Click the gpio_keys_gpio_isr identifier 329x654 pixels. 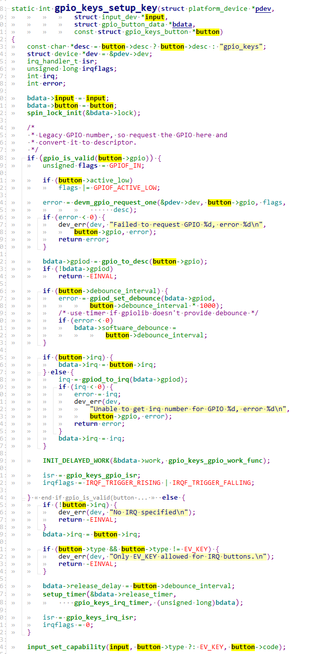[104, 475]
